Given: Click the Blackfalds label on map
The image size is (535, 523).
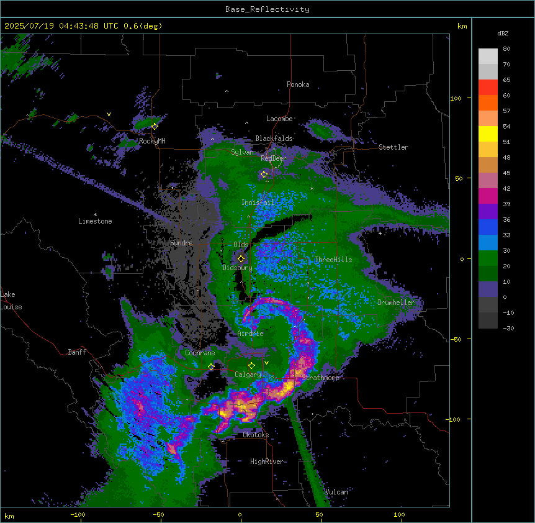Looking at the screenshot, I should 274,139.
